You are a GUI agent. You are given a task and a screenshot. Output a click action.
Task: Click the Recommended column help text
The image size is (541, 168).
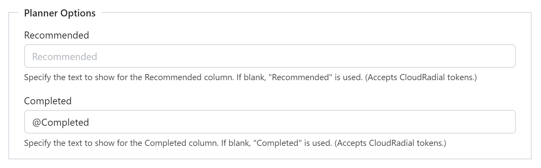pos(250,77)
